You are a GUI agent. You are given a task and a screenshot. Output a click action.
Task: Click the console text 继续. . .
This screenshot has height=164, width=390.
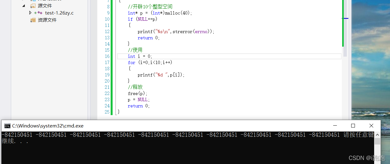tap(8, 141)
